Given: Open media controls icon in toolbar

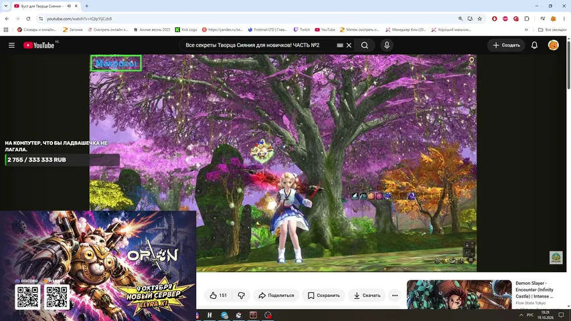Looking at the screenshot, I should click(542, 19).
